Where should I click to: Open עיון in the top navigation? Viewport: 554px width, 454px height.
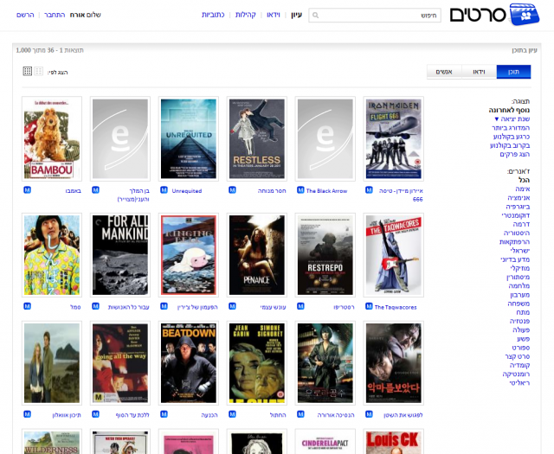[x=296, y=15]
